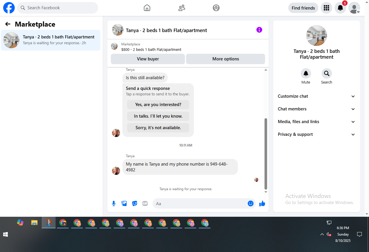Send quick response 'In talks. I'll let you know.'
Image resolution: width=369 pixels, height=252 pixels.
click(x=158, y=116)
